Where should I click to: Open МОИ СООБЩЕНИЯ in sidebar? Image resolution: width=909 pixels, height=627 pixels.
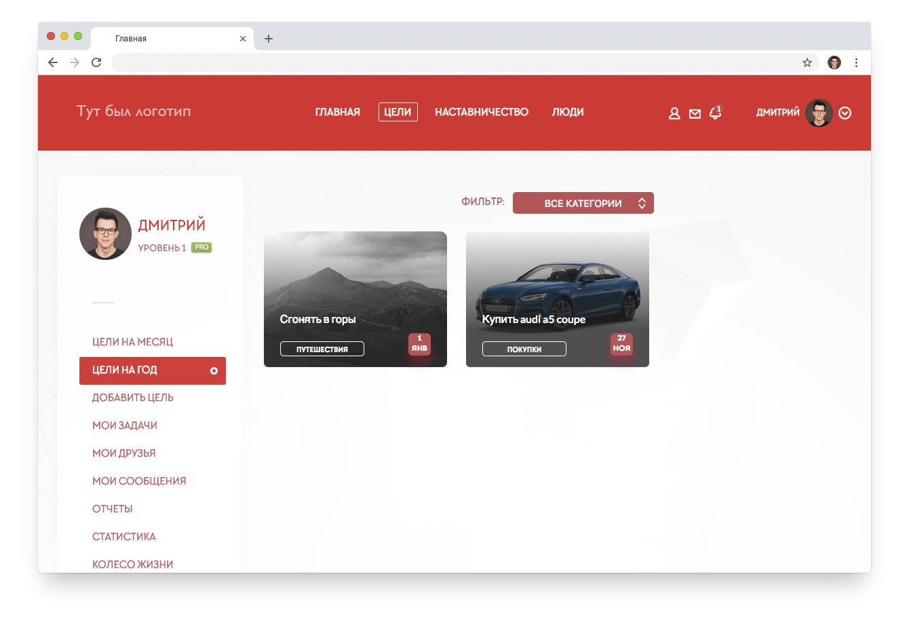tap(139, 481)
